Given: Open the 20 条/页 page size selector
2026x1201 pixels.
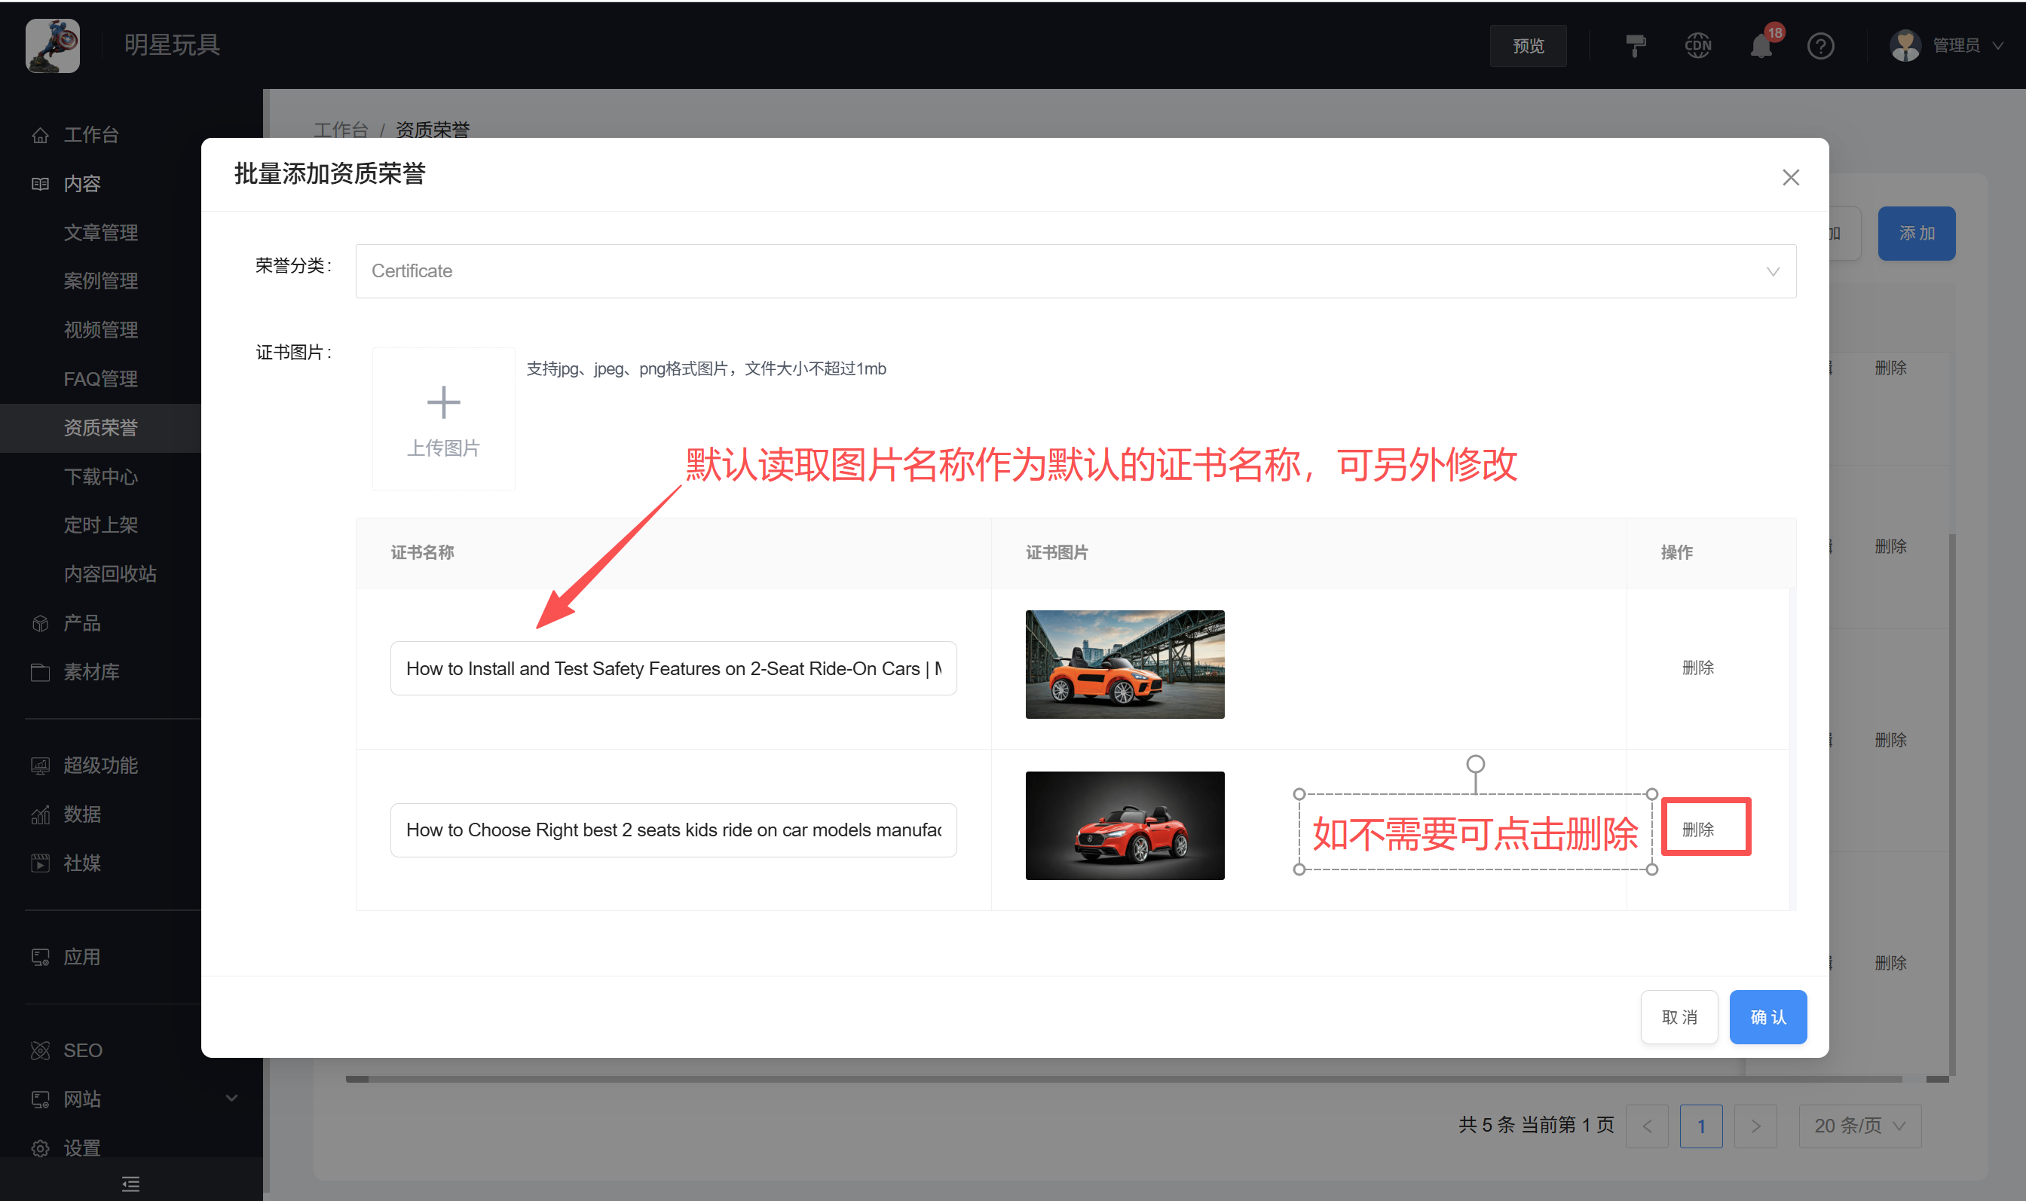Looking at the screenshot, I should pyautogui.click(x=1859, y=1126).
